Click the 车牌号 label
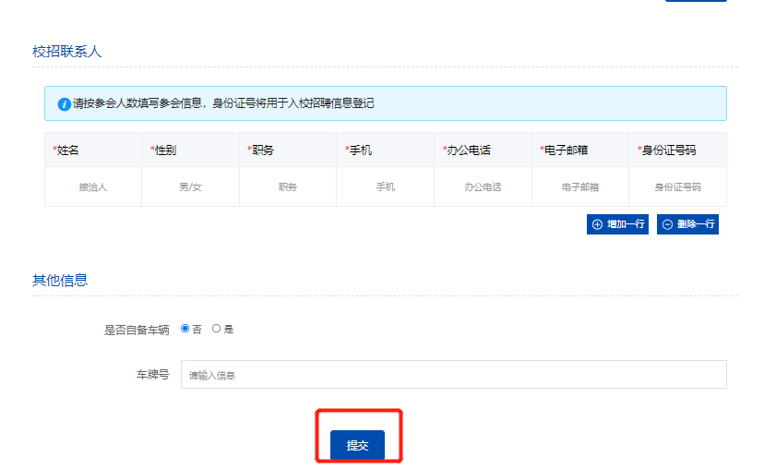Image resolution: width=776 pixels, height=469 pixels. point(152,375)
